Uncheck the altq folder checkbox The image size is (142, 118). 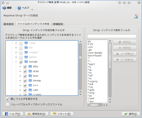(25, 67)
